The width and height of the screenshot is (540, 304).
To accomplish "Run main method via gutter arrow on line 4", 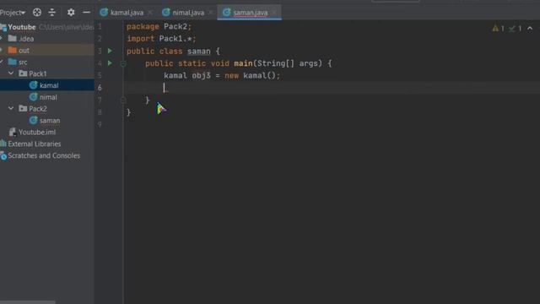I will [x=110, y=63].
